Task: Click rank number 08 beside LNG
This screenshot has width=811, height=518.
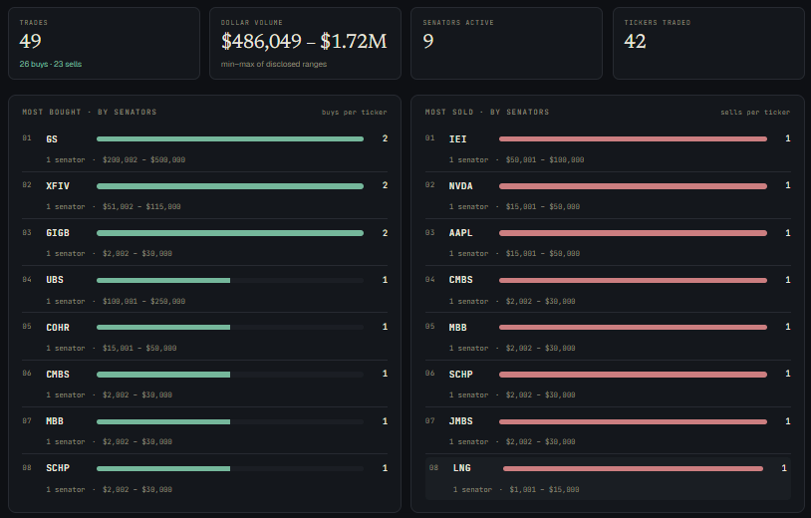Action: [x=434, y=468]
